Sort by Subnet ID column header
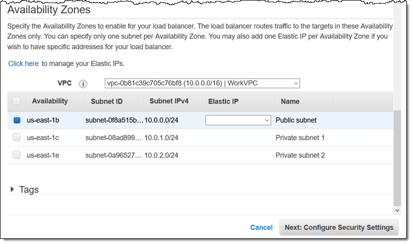Image resolution: width=412 pixels, height=244 pixels. [x=107, y=101]
